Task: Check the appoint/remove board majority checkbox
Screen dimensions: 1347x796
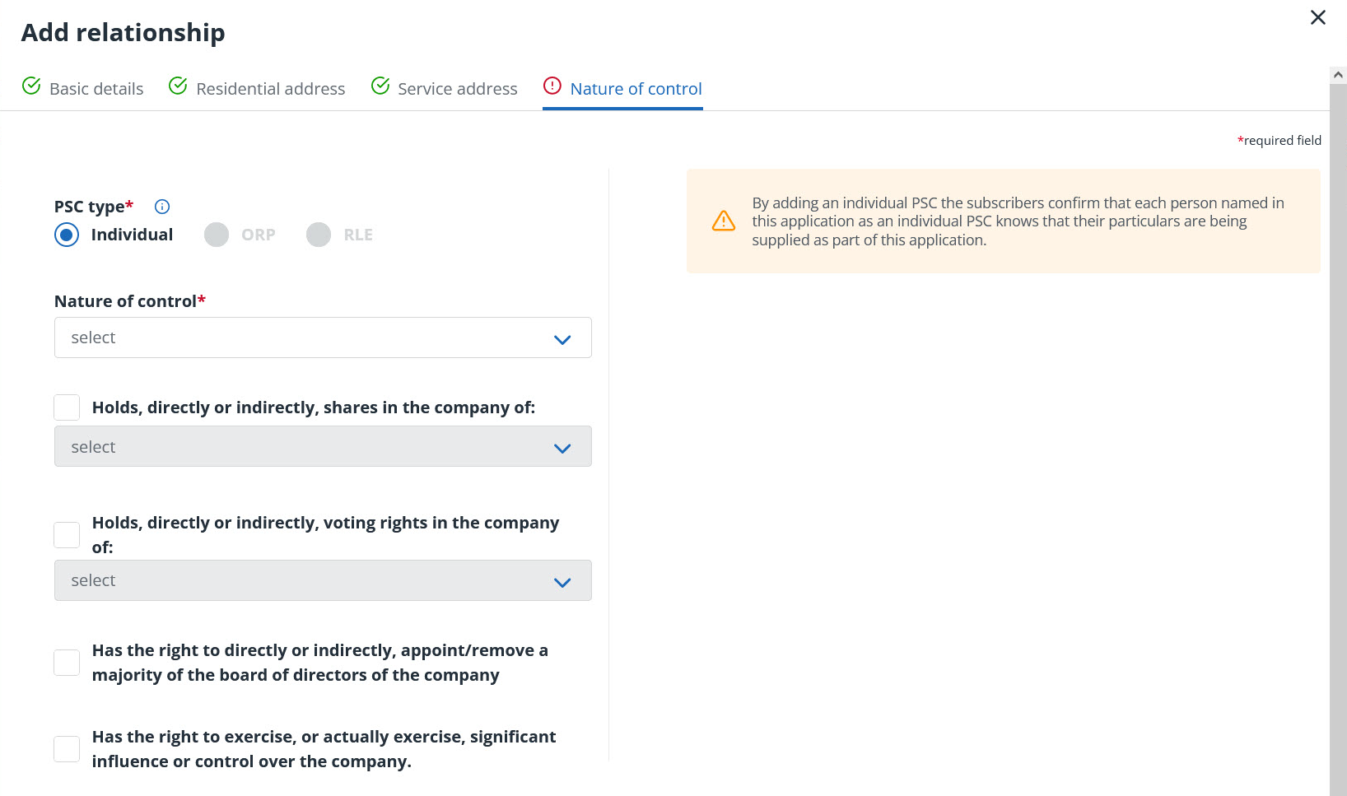Action: [x=67, y=663]
